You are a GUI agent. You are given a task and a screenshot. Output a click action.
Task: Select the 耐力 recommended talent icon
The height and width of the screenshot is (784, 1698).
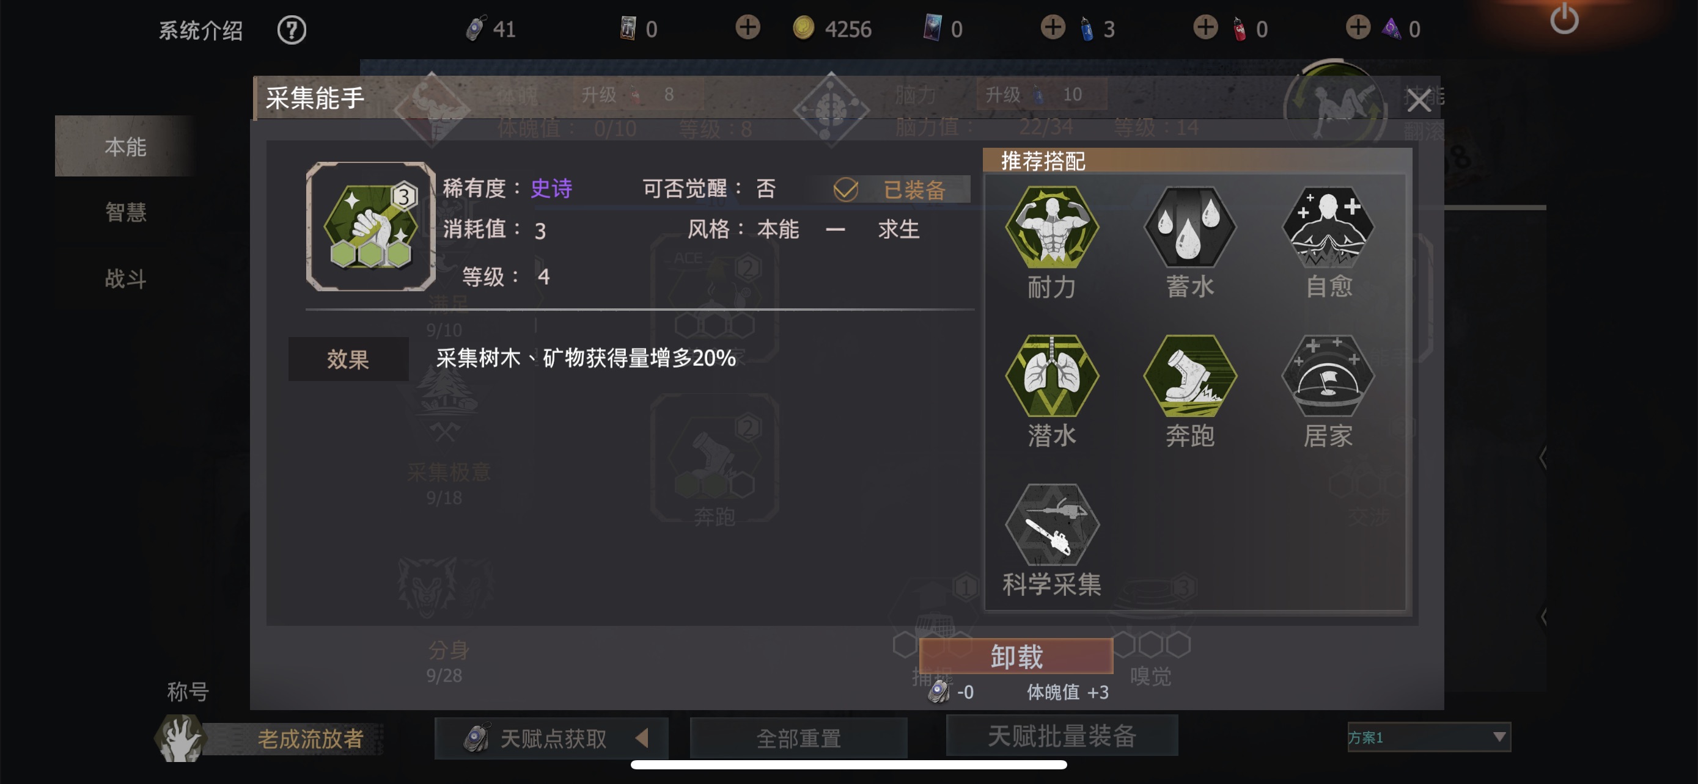pyautogui.click(x=1051, y=227)
